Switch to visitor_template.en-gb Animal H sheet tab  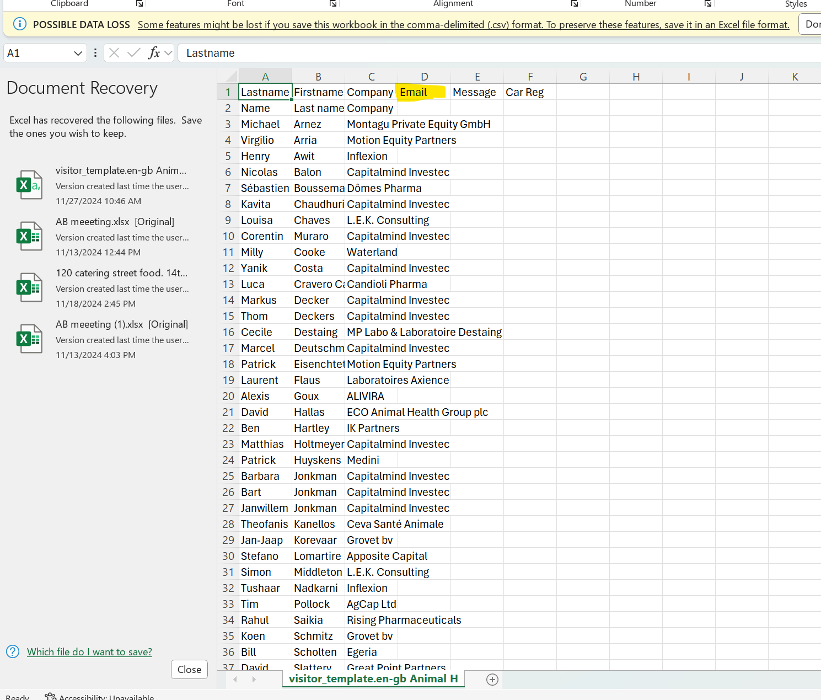click(373, 678)
